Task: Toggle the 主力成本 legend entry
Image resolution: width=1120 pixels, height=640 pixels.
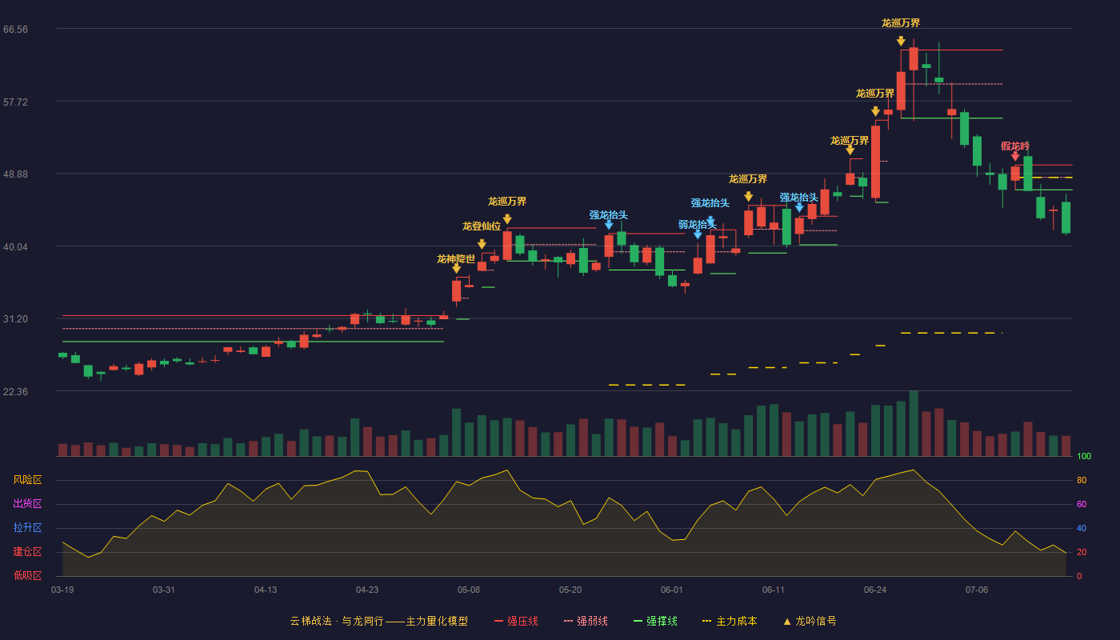Action: point(730,621)
